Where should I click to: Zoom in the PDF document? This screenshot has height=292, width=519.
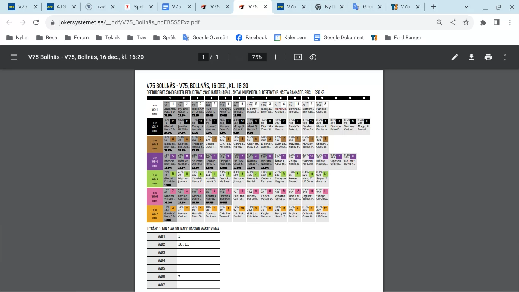(x=276, y=57)
